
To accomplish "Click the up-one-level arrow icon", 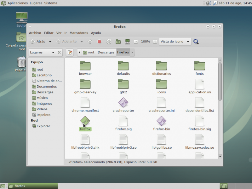I will tap(90, 42).
